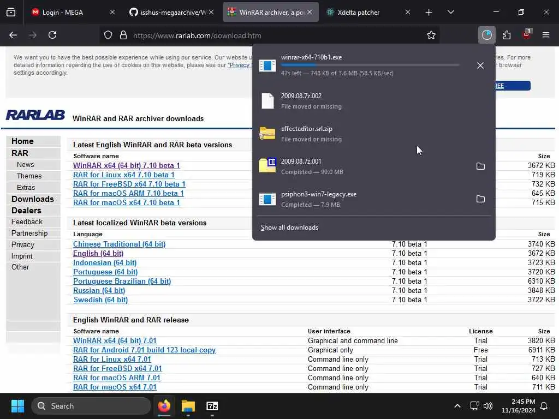Open the Imprint sidebar item
This screenshot has height=419, width=559.
click(22, 256)
